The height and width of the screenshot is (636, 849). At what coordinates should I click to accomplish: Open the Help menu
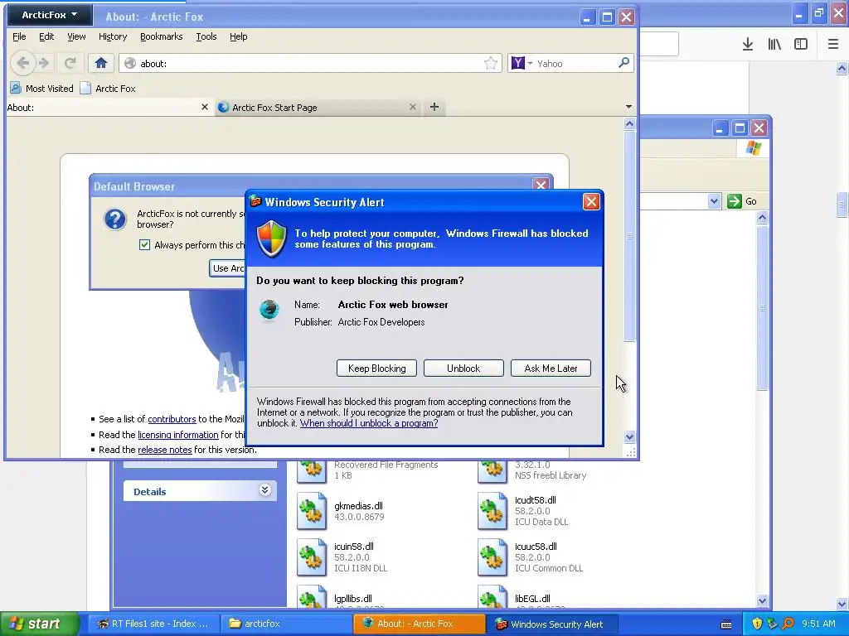[238, 36]
